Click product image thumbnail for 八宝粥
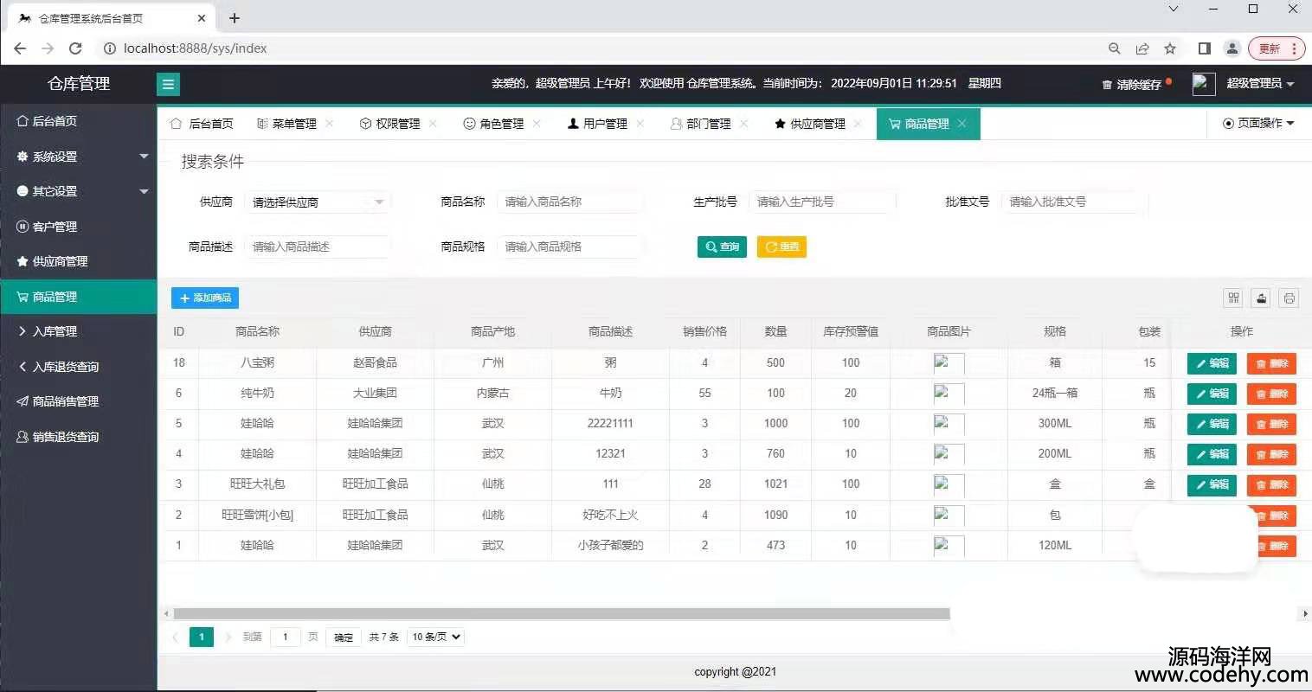 949,363
